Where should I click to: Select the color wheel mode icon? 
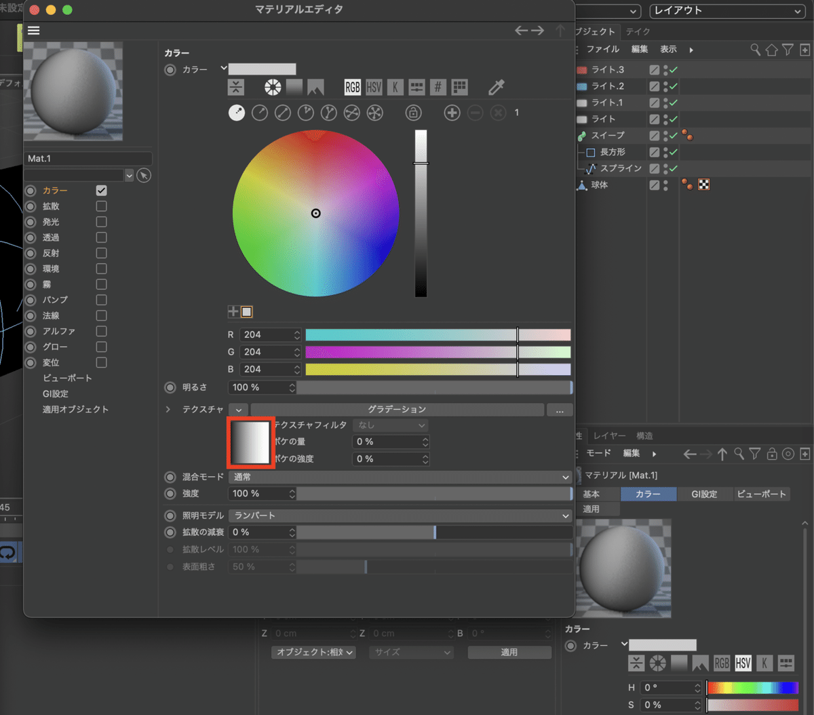(x=273, y=87)
